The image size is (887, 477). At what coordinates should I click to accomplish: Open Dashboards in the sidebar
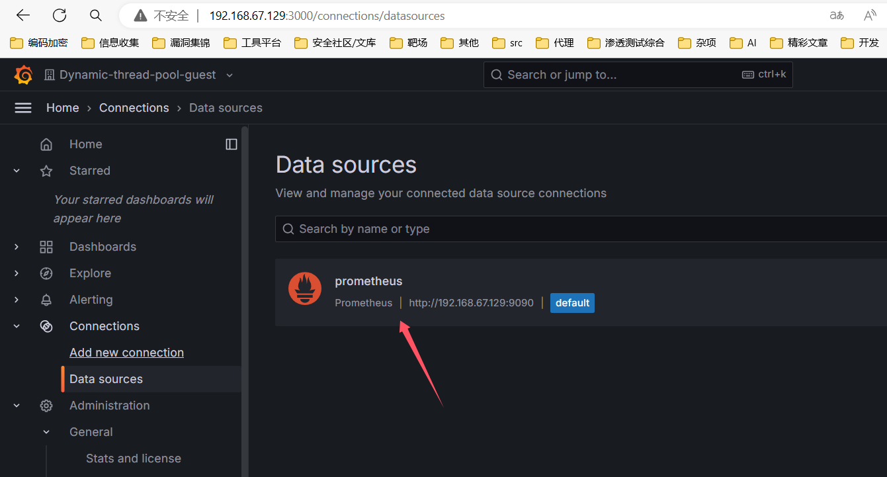103,247
